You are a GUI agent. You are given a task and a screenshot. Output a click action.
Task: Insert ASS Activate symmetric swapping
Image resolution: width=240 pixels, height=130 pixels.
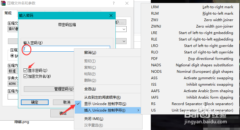191,78
